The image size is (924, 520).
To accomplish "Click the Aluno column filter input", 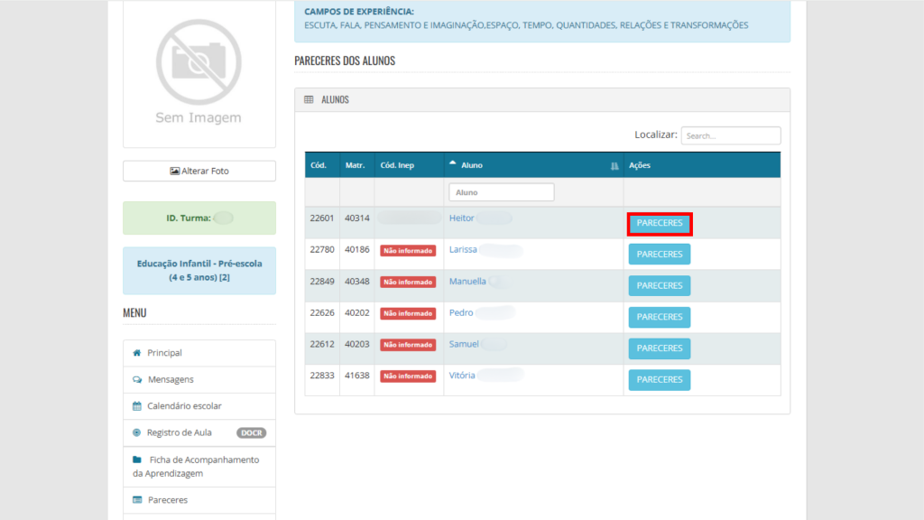I will point(501,192).
